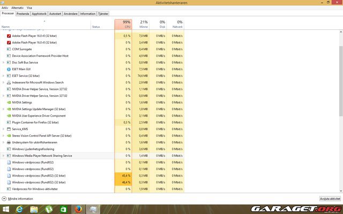Switch to the Prestanda tab

coord(23,14)
